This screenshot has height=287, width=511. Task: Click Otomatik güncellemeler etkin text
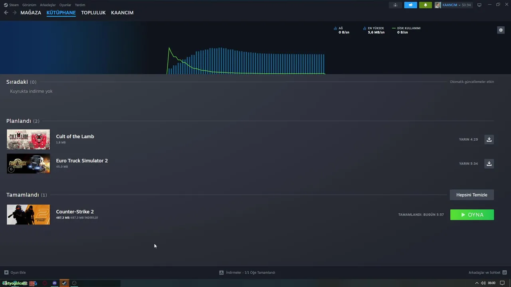click(472, 82)
